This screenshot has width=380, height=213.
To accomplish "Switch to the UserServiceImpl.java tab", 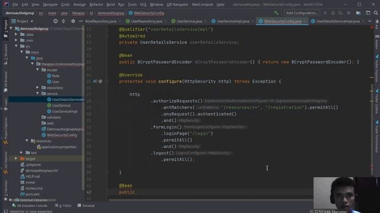I will pyautogui.click(x=233, y=21).
